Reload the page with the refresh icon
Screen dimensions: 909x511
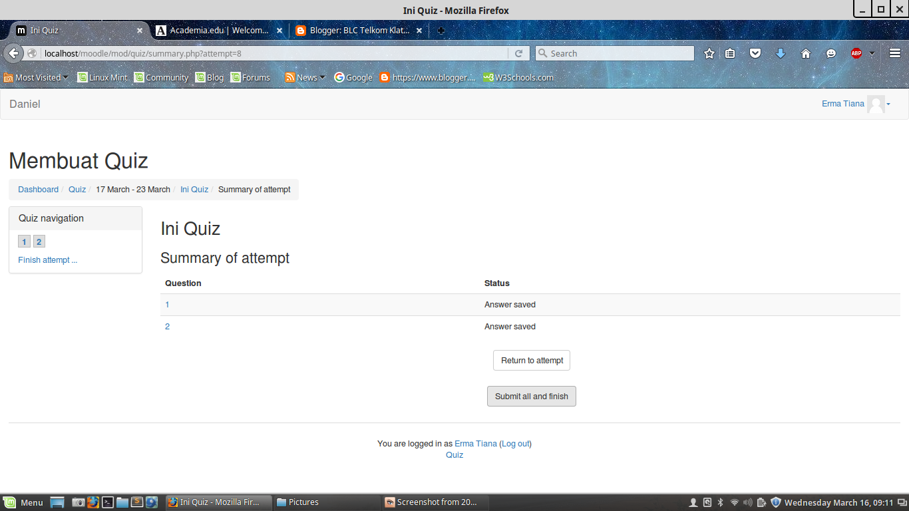click(518, 53)
